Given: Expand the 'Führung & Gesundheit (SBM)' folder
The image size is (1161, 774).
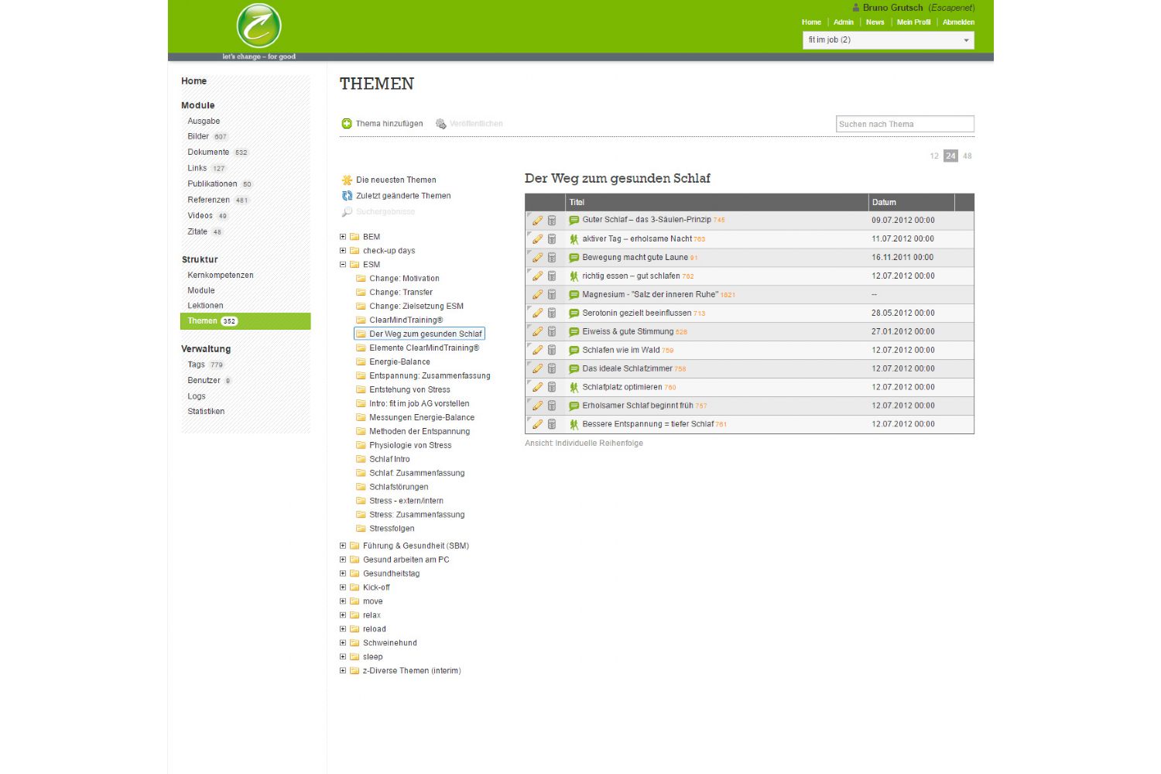Looking at the screenshot, I should (343, 546).
